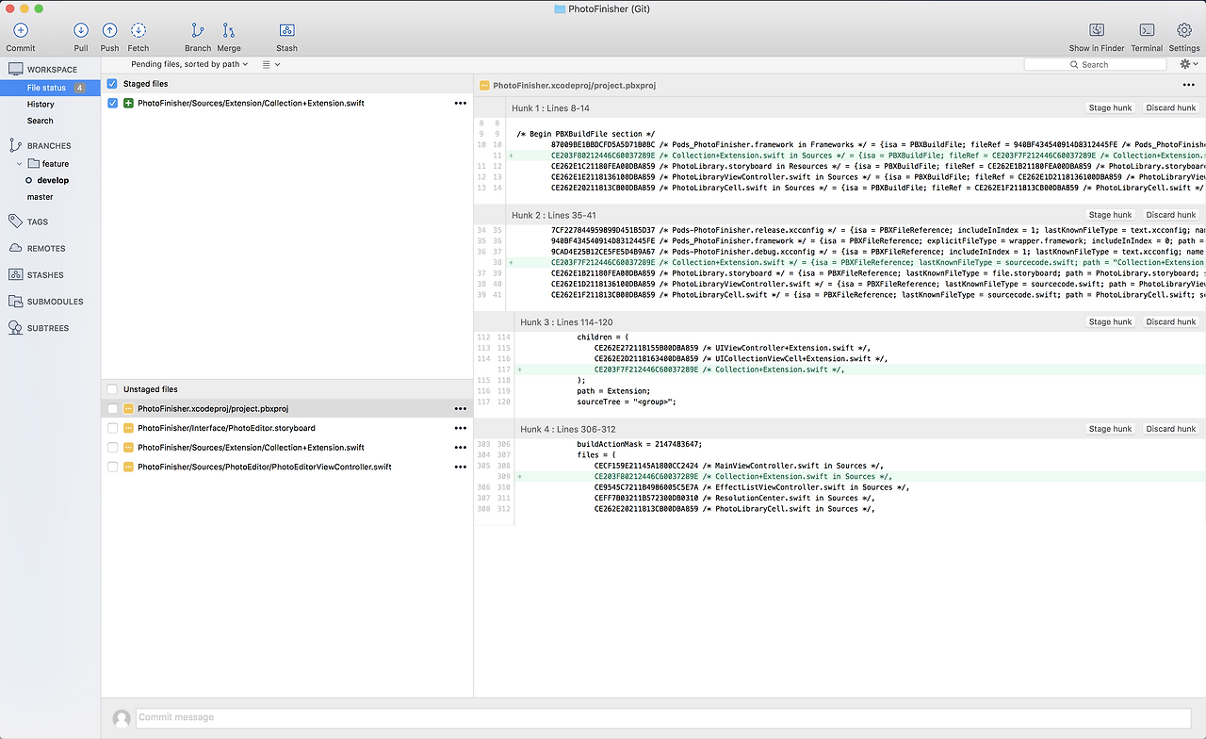The height and width of the screenshot is (739, 1206).
Task: Check PhotoEditorViewController.swift checkbox
Action: click(113, 467)
